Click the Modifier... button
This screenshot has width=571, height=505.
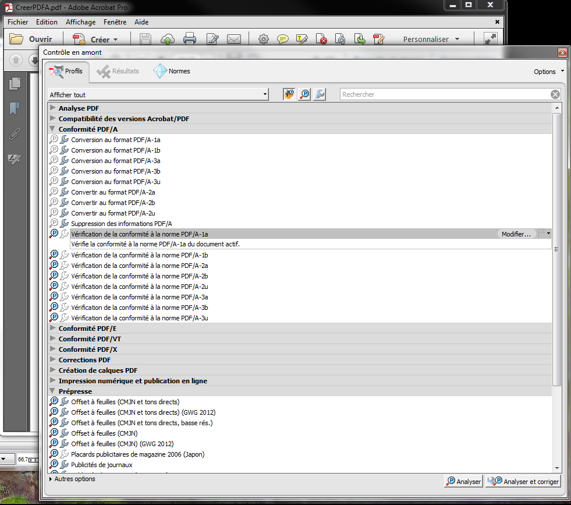pyautogui.click(x=516, y=234)
